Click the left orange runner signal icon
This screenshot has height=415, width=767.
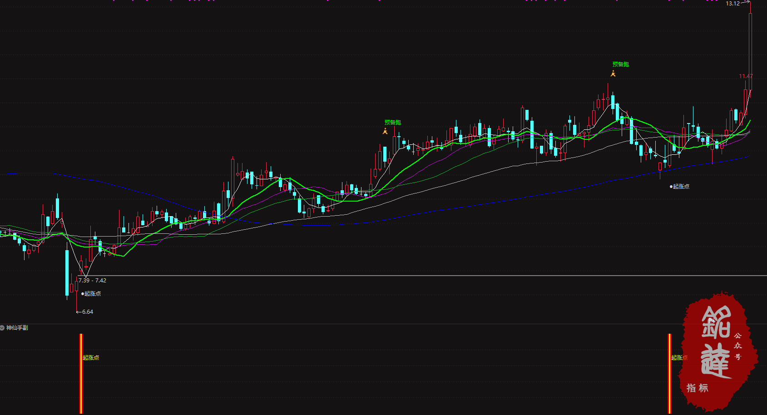(x=385, y=131)
